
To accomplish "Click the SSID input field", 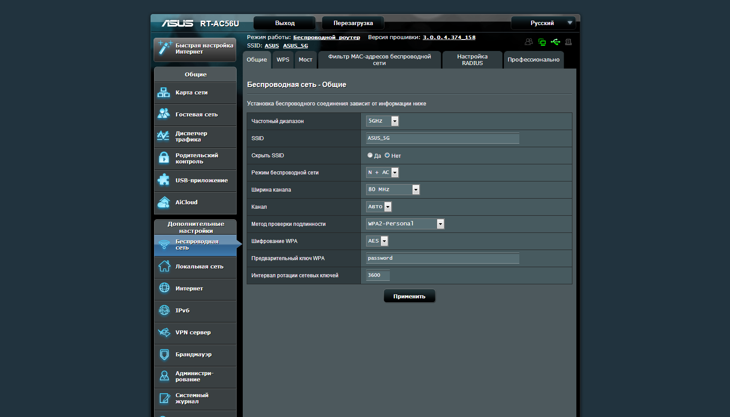I will 442,138.
